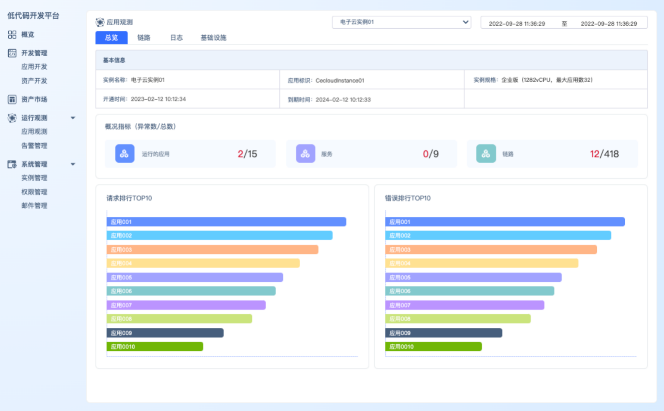Click 应用004 yellow bar in 错误排行TOP10
The height and width of the screenshot is (411, 664).
point(482,263)
